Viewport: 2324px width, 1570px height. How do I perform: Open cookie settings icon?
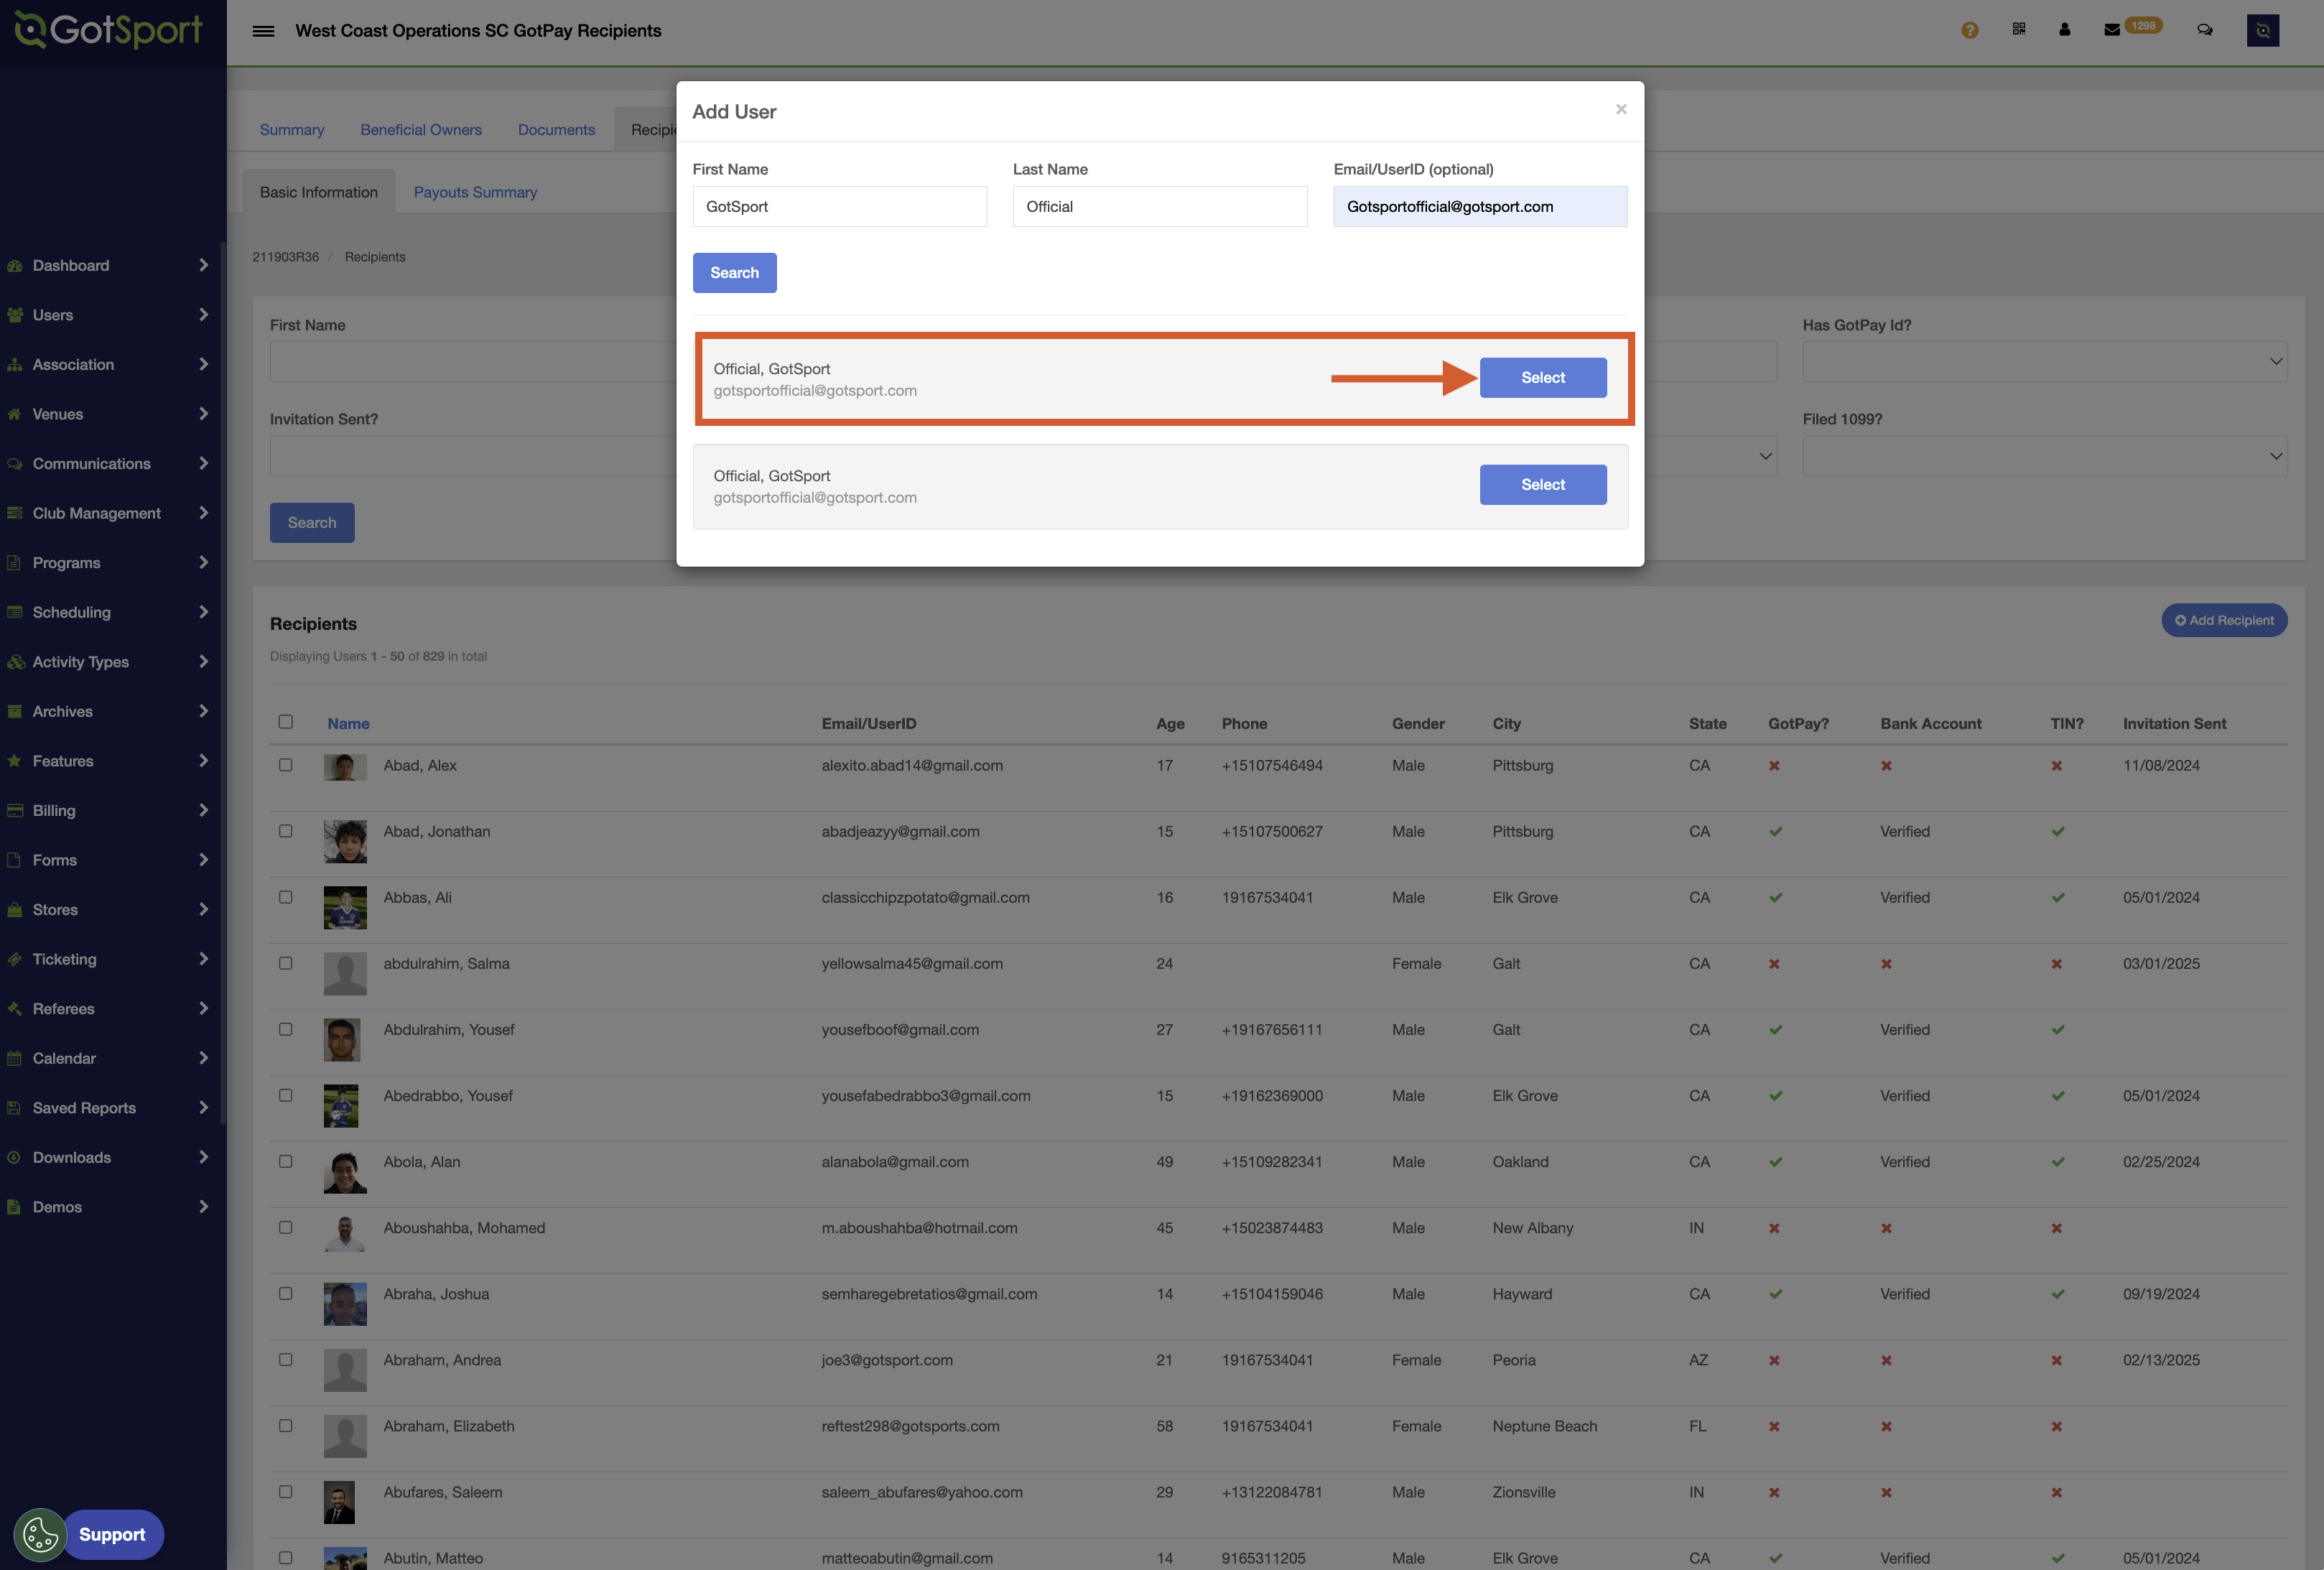coord(40,1535)
